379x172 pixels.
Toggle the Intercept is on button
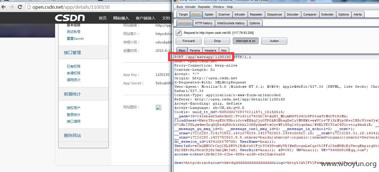(x=245, y=41)
